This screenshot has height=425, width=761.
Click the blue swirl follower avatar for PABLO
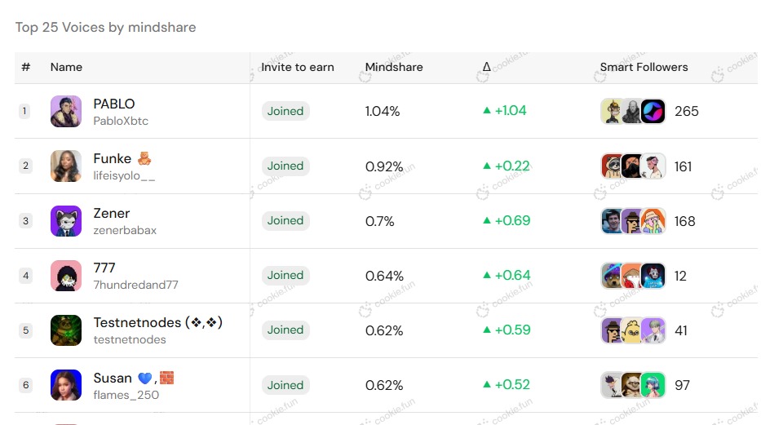point(653,111)
